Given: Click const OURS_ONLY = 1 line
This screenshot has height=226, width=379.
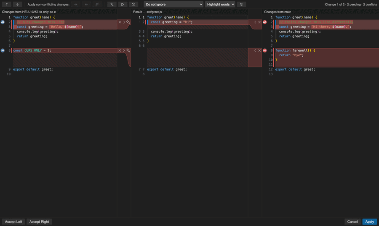Looking at the screenshot, I should click(32, 50).
